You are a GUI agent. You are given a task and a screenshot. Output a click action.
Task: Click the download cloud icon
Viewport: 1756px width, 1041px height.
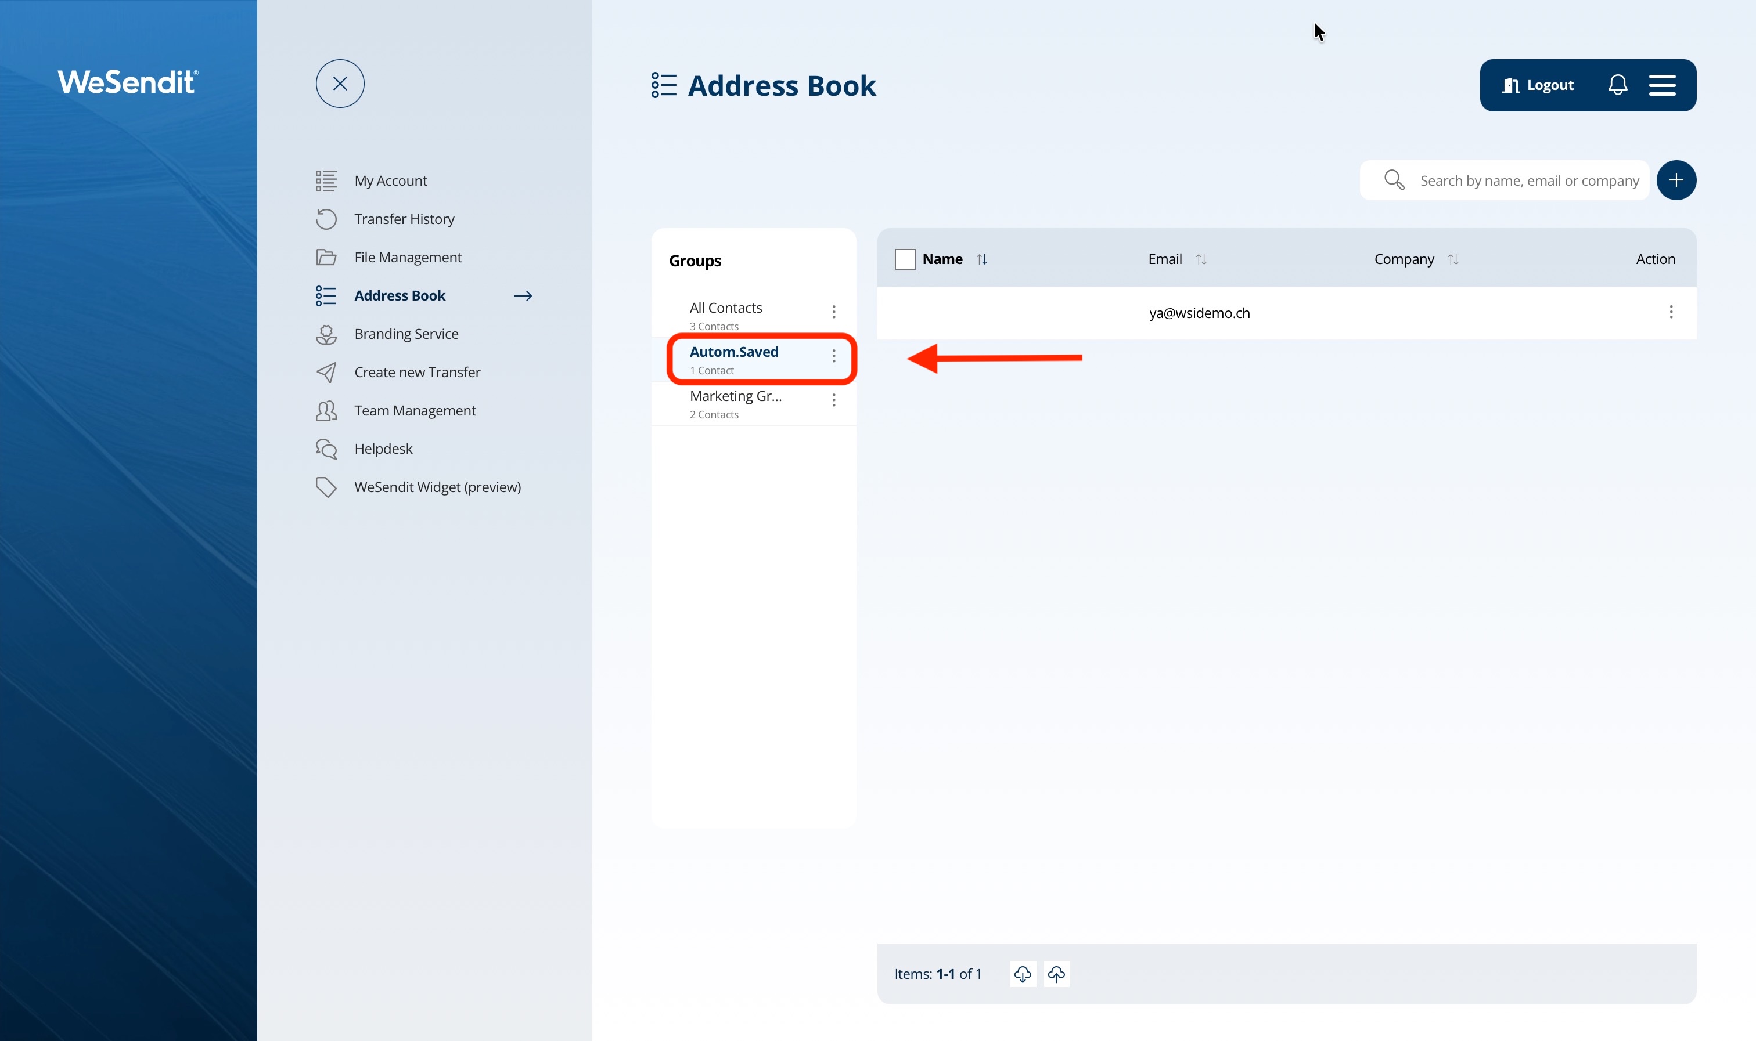[1023, 974]
